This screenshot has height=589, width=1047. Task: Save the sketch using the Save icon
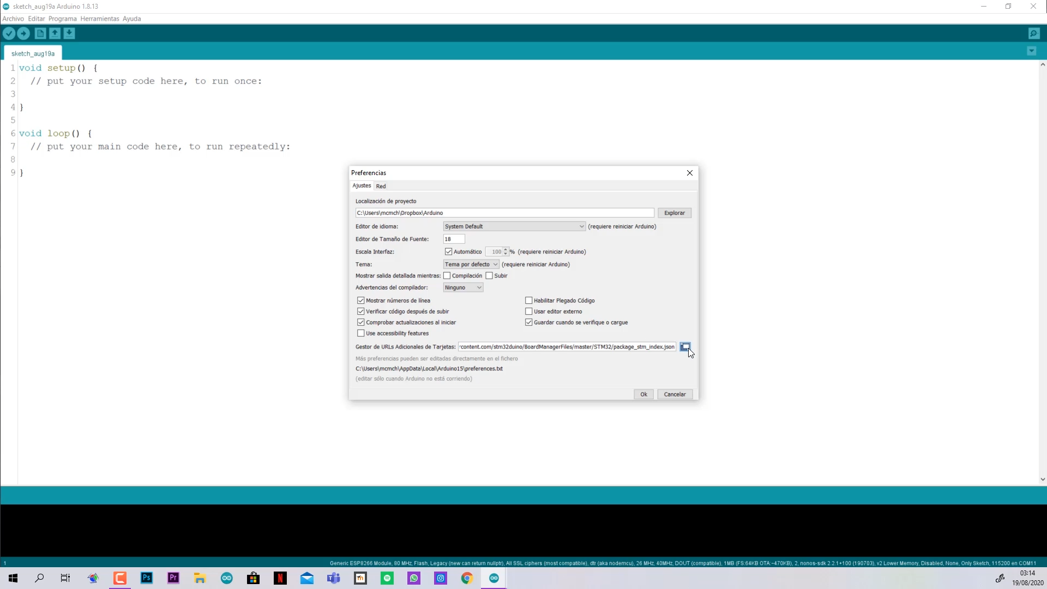69,33
